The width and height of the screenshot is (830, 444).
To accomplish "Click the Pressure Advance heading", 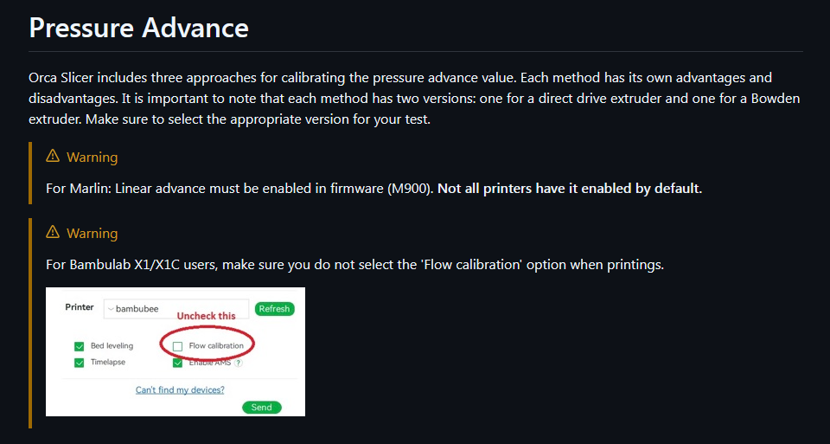I will click(x=138, y=28).
